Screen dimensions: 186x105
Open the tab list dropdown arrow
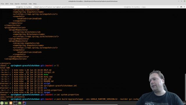(184, 7)
